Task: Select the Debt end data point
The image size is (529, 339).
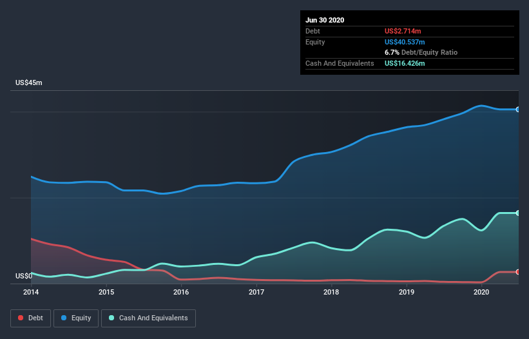Action: point(518,272)
